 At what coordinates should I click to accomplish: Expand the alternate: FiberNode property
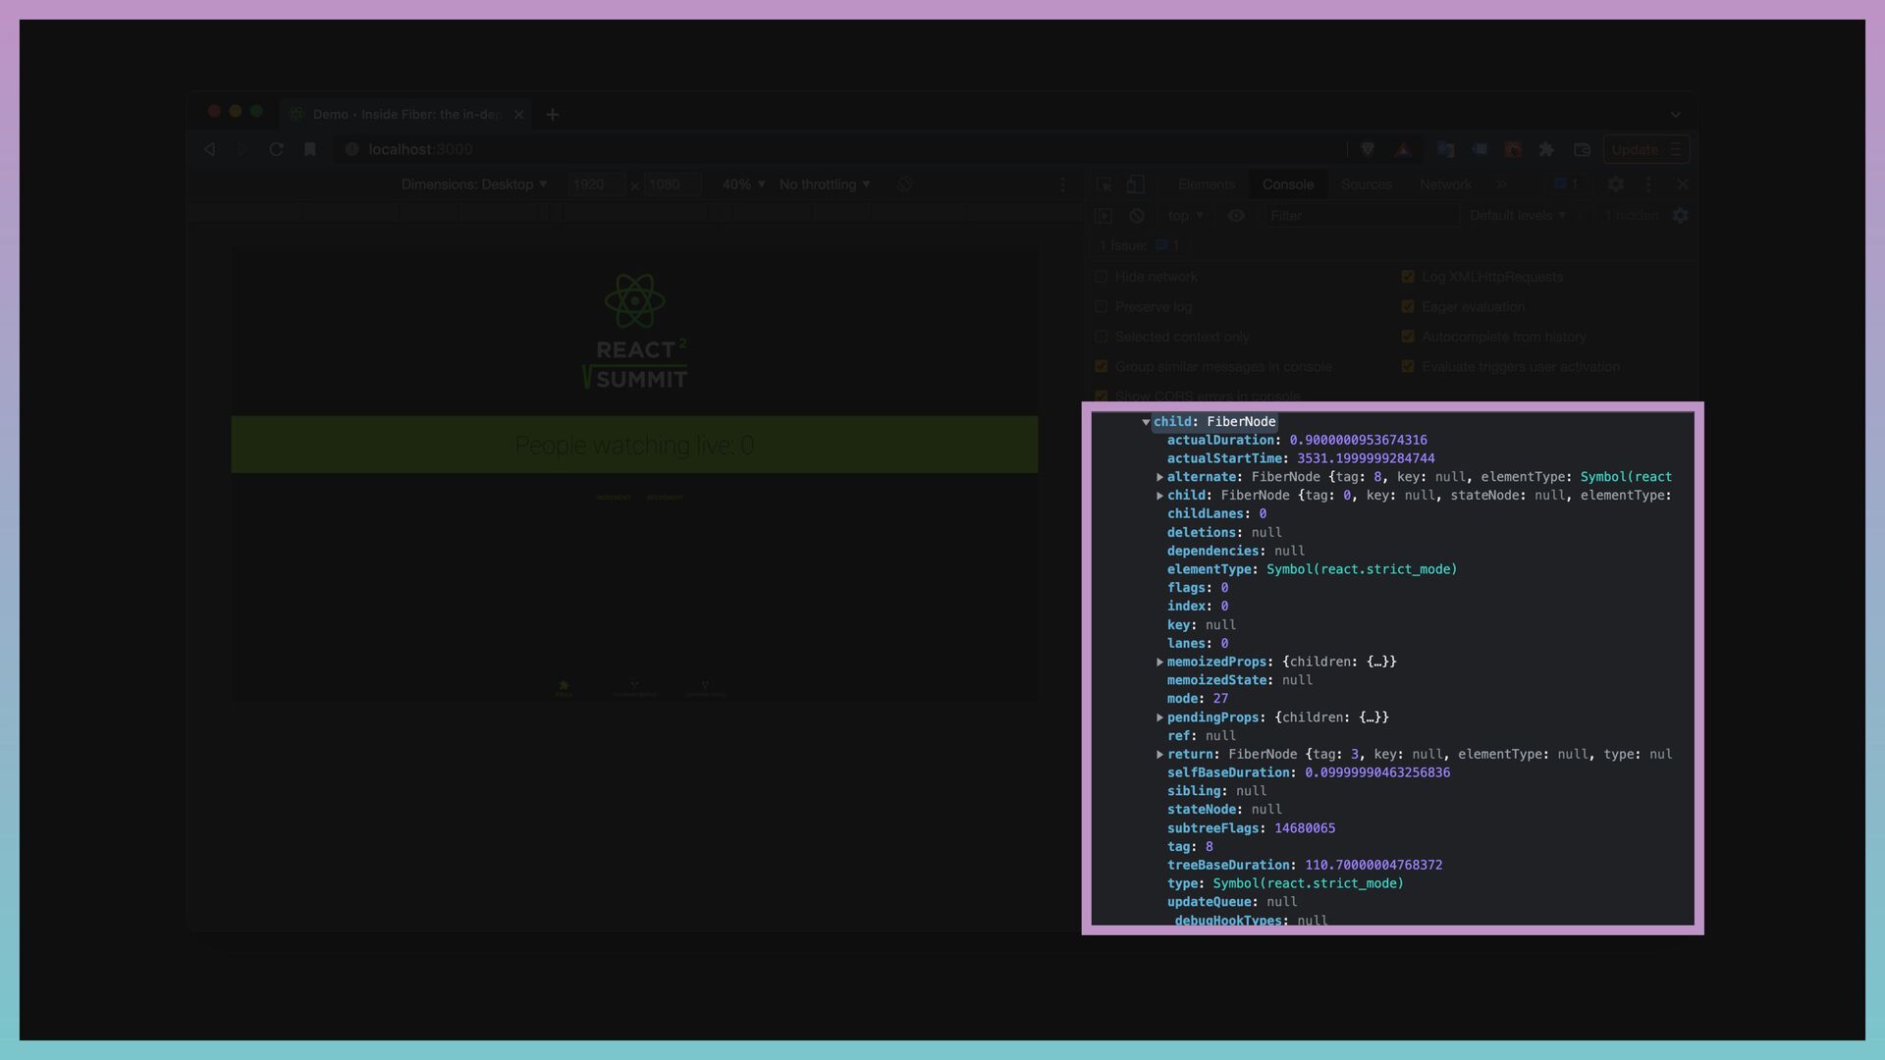pos(1159,477)
